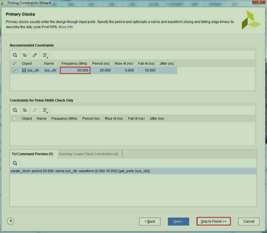The height and width of the screenshot is (233, 267).
Task: Open the More info link
Action: (x=66, y=27)
